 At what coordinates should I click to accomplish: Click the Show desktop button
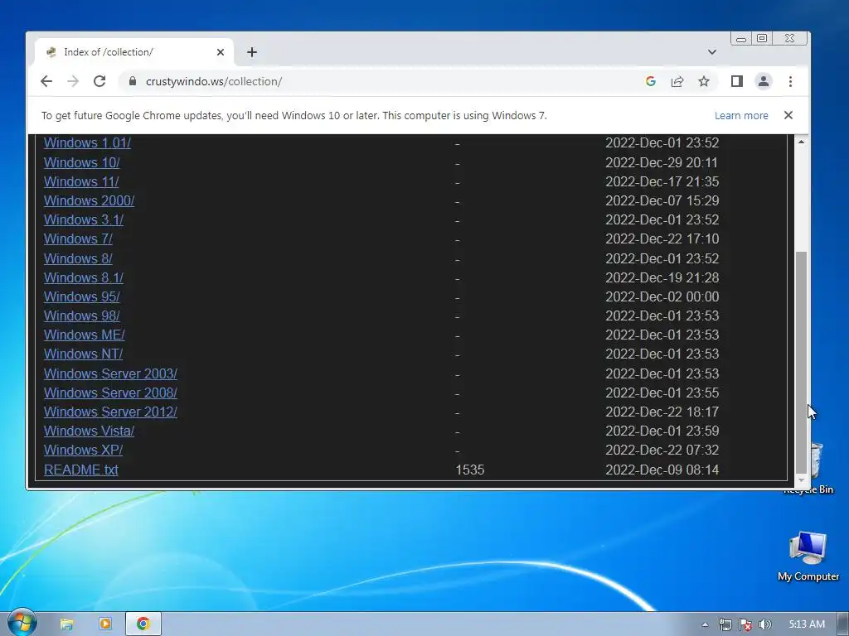point(843,624)
